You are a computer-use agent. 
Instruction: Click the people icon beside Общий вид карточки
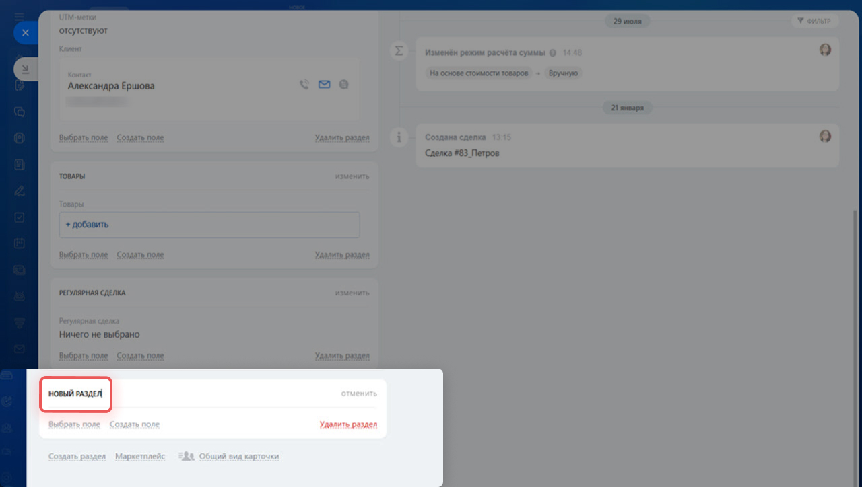(187, 456)
